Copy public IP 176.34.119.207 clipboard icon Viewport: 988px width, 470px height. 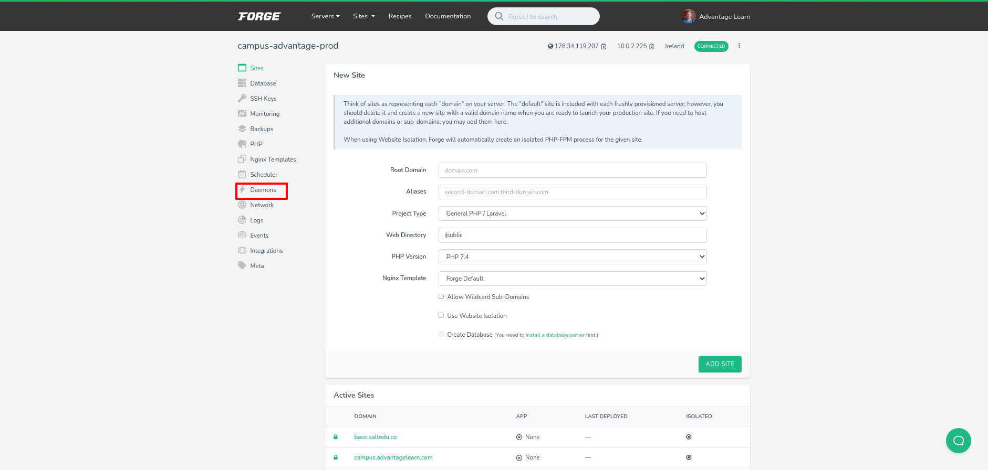point(604,46)
